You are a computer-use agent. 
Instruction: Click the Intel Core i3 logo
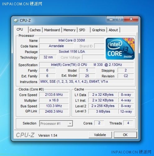pos(120,48)
